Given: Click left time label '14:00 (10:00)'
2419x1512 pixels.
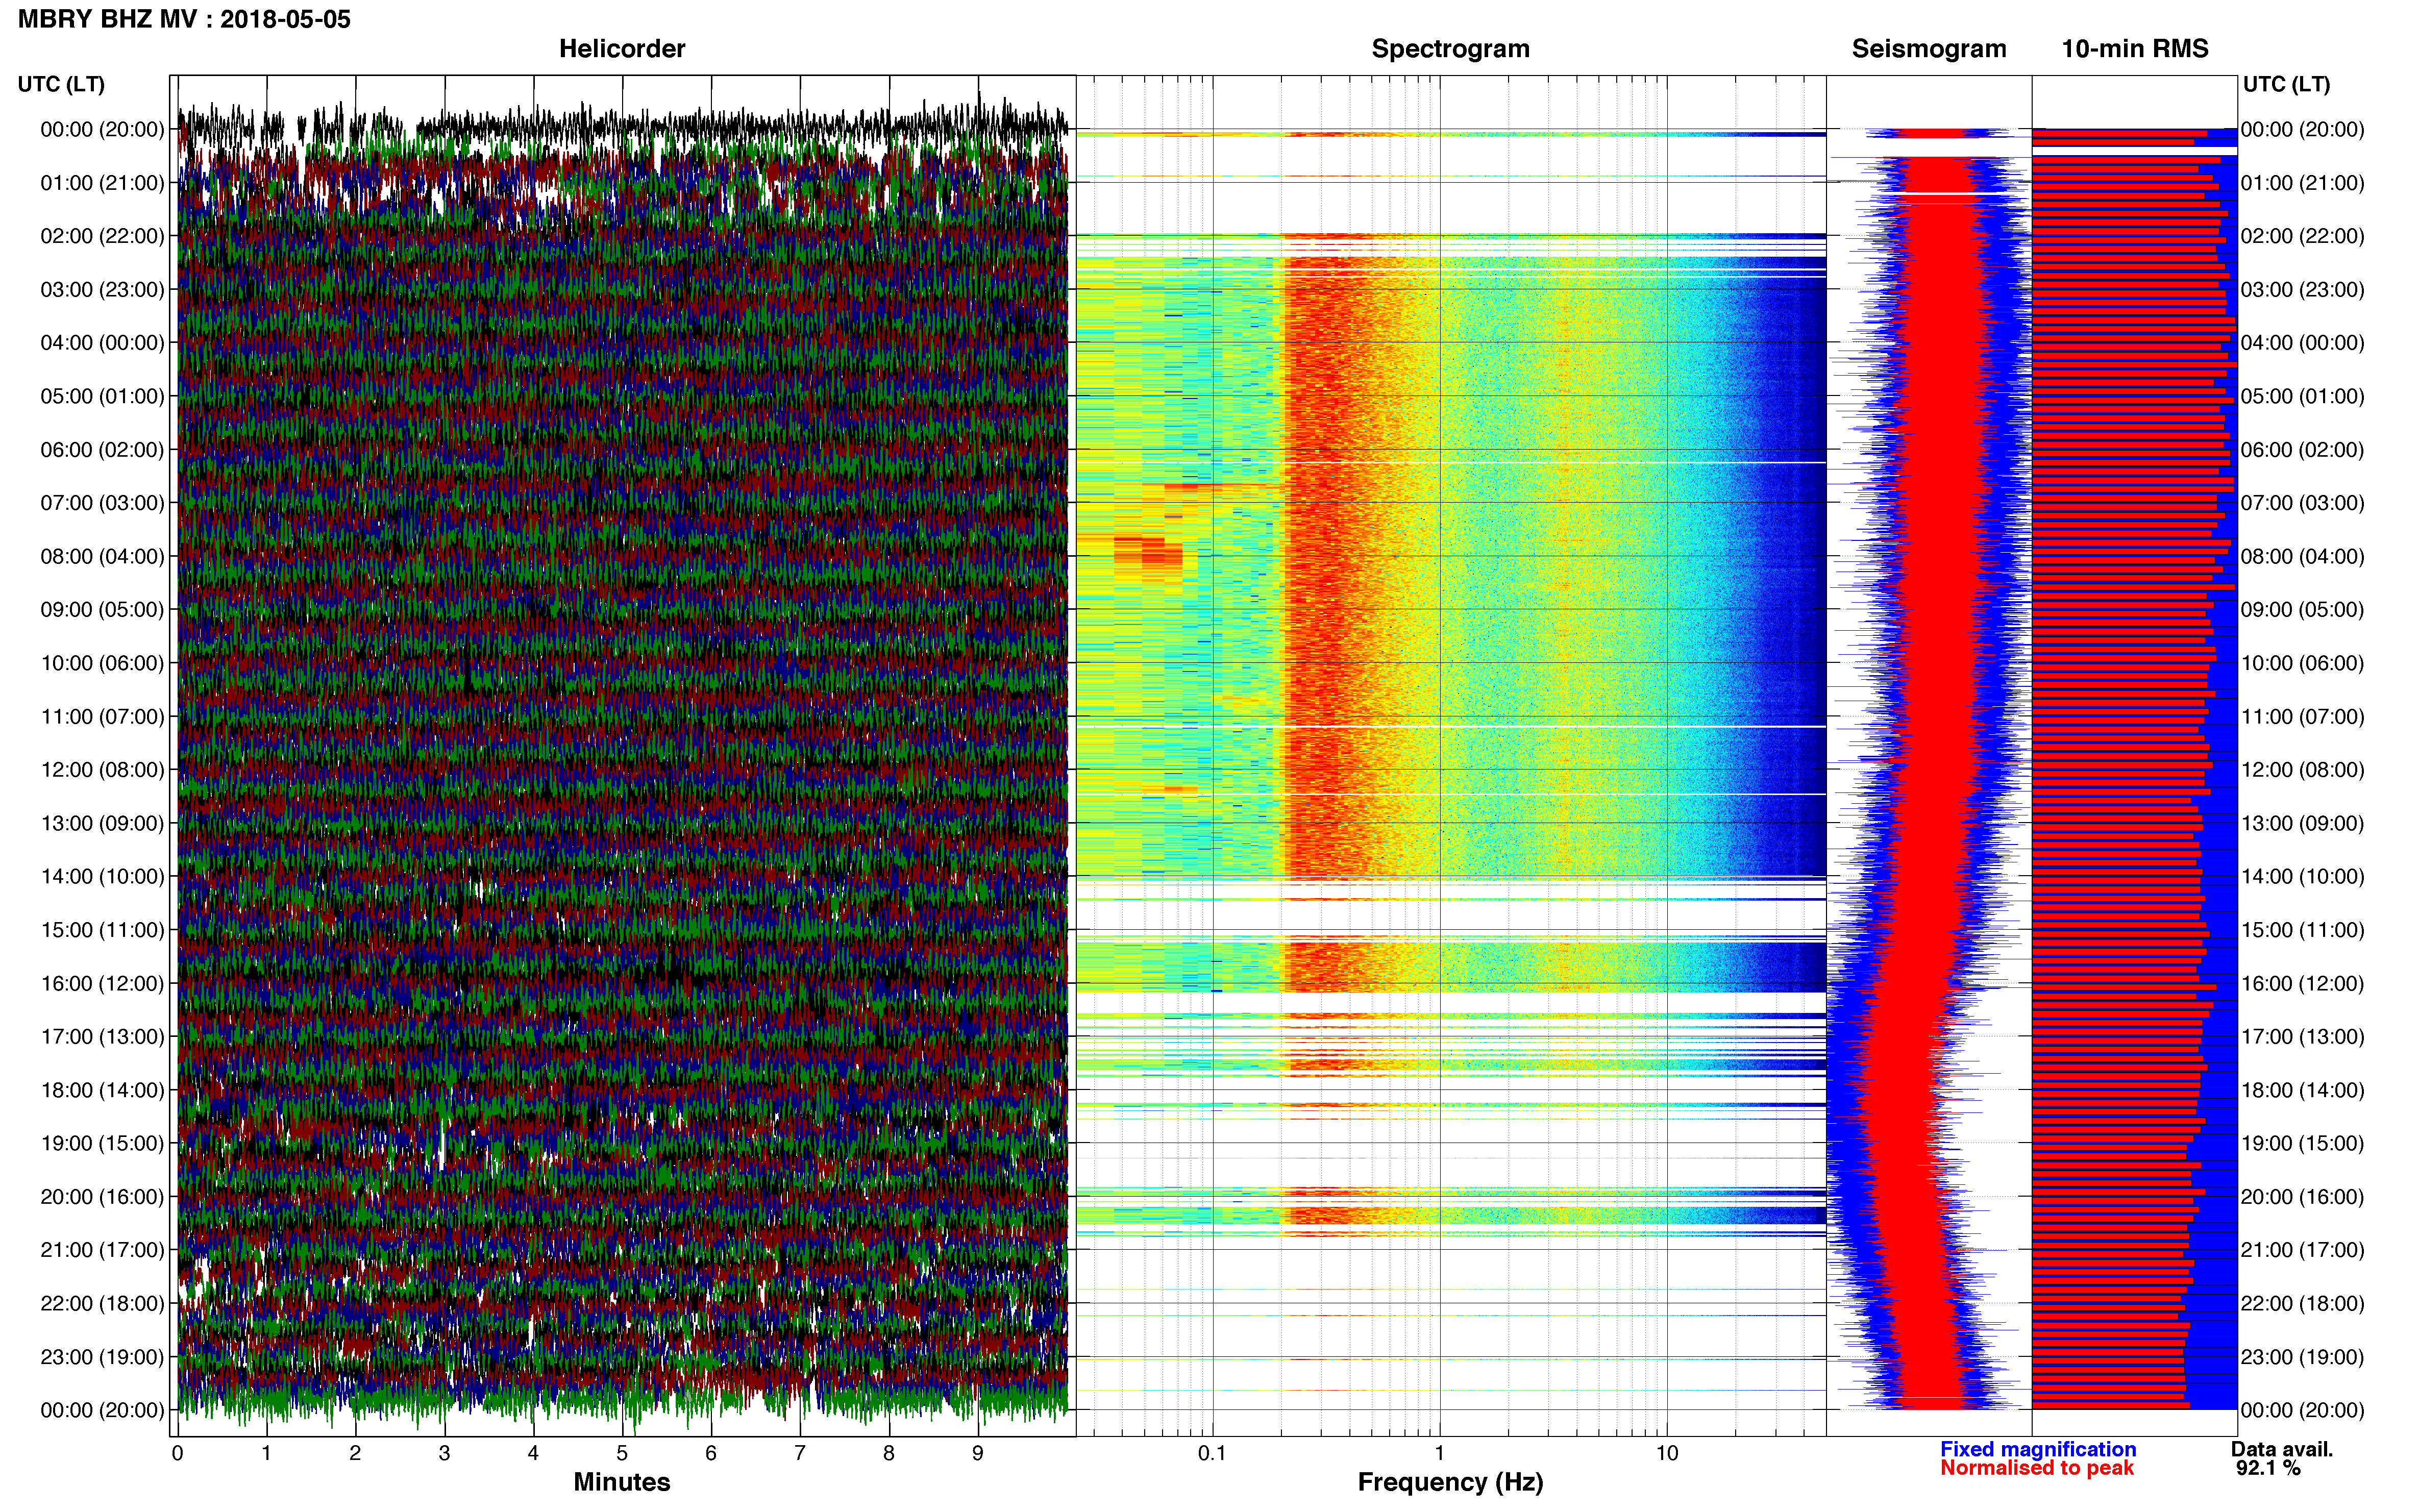Looking at the screenshot, I should click(x=102, y=877).
